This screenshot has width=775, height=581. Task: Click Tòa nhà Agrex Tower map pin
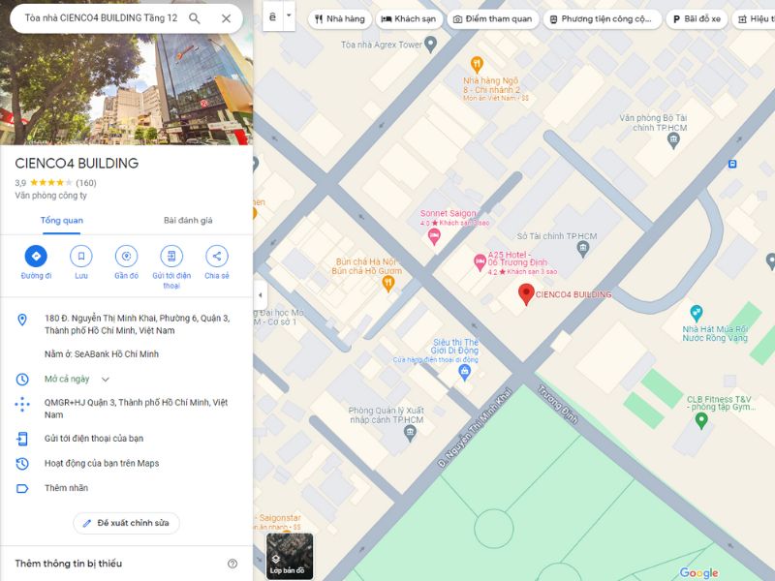point(430,45)
